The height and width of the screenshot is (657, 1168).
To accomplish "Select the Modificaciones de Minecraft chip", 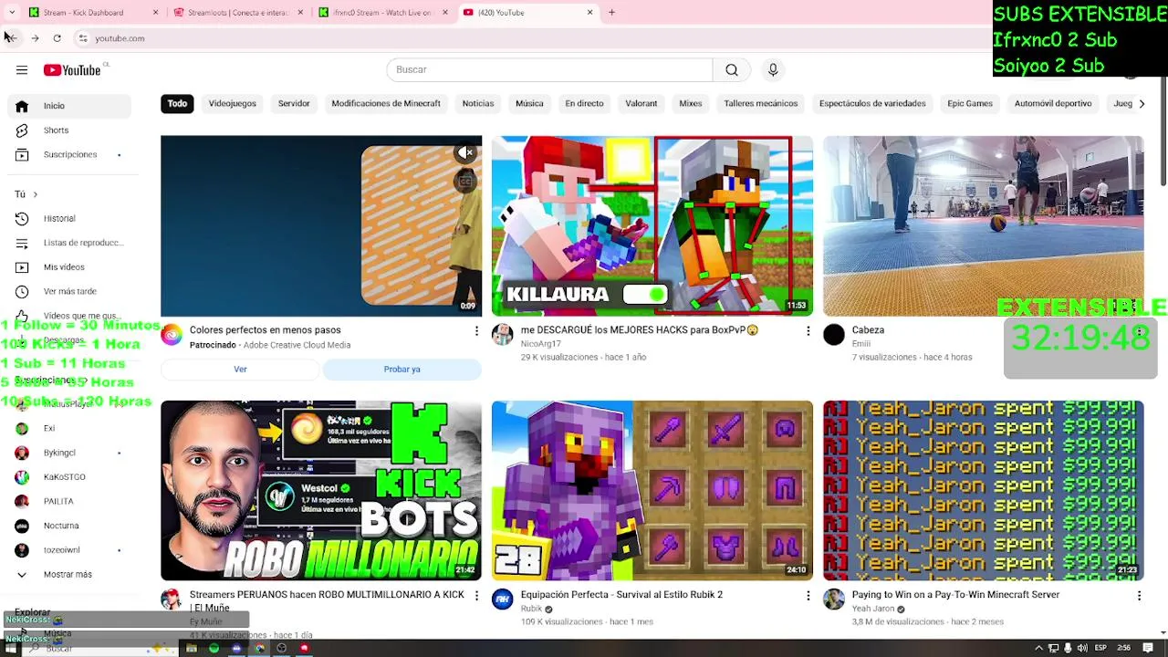I will (386, 104).
